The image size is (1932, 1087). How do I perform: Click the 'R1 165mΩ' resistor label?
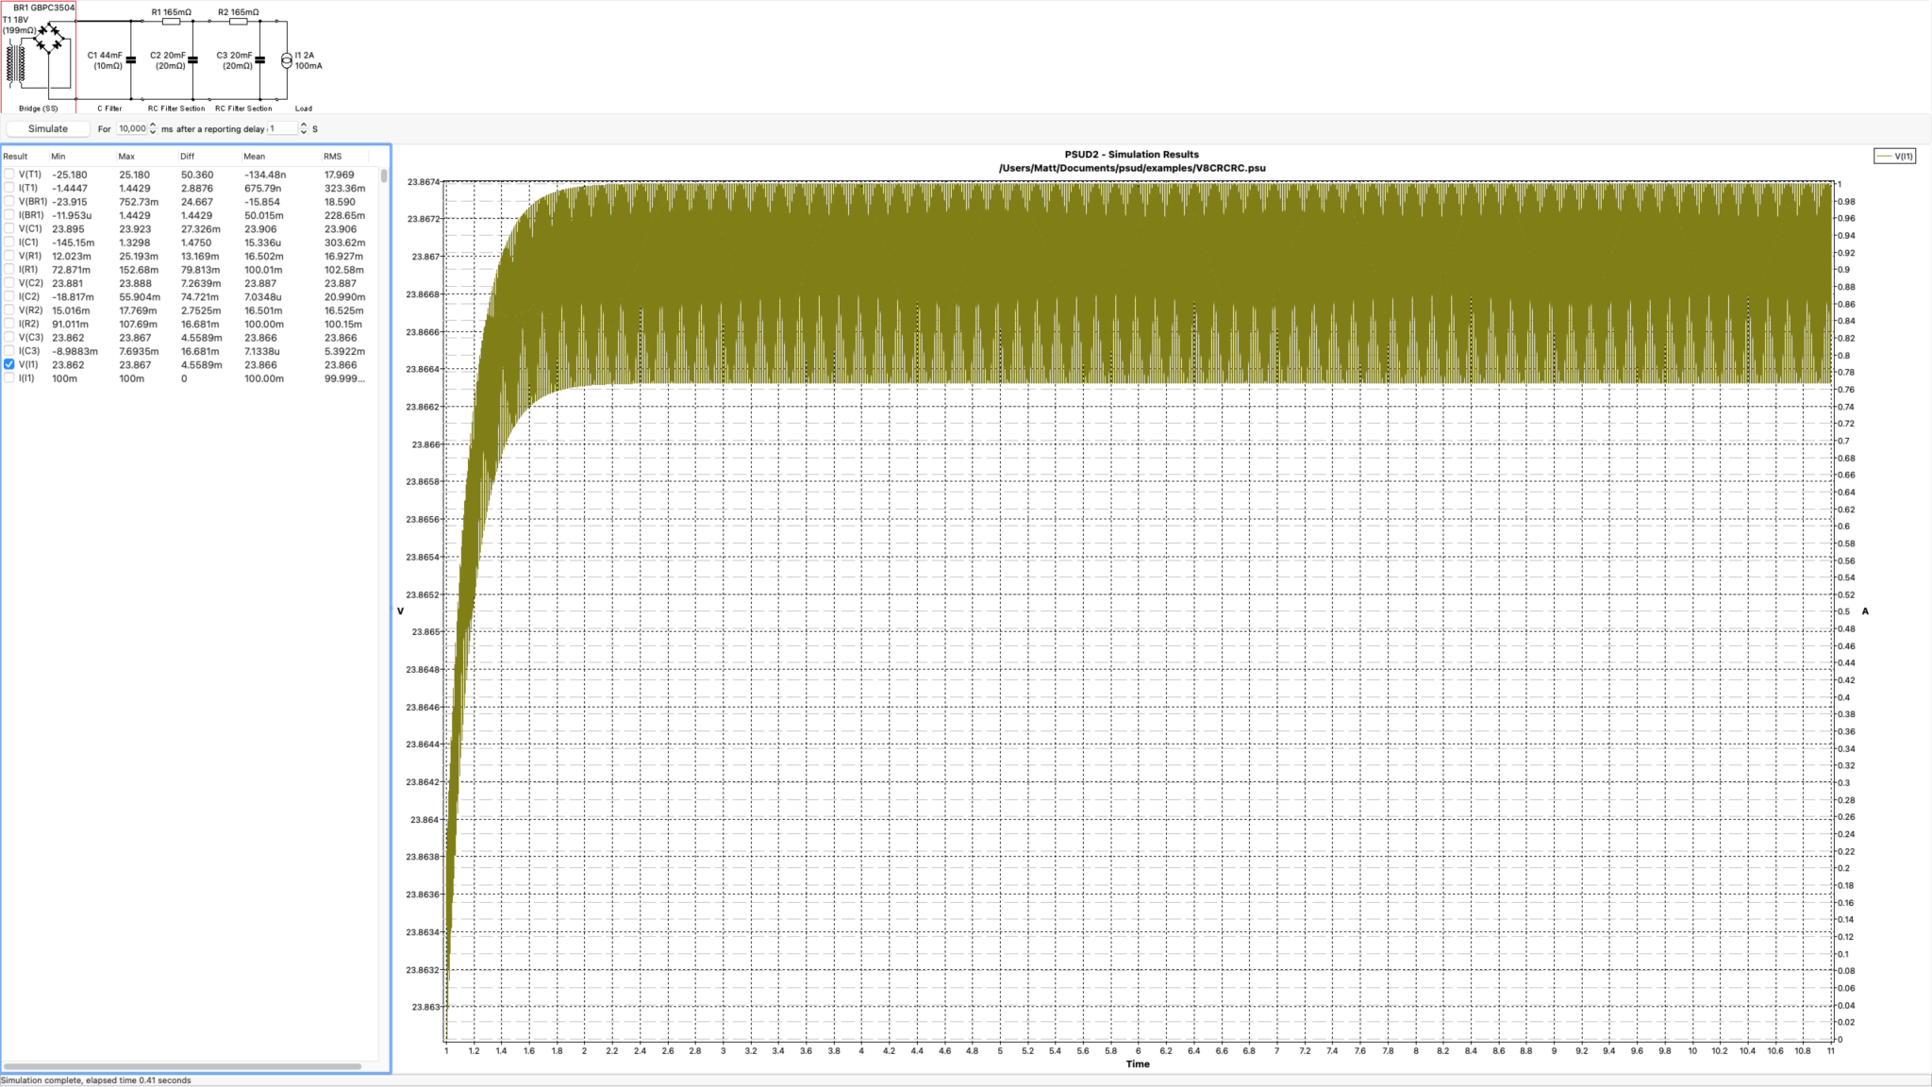(x=172, y=12)
